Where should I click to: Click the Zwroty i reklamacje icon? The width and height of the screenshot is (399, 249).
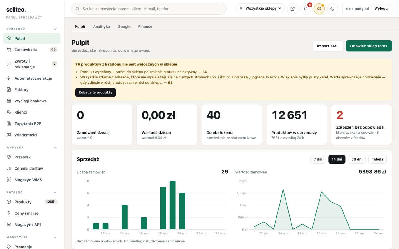pos(9,64)
